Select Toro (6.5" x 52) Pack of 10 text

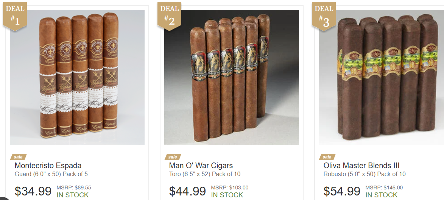click(205, 174)
